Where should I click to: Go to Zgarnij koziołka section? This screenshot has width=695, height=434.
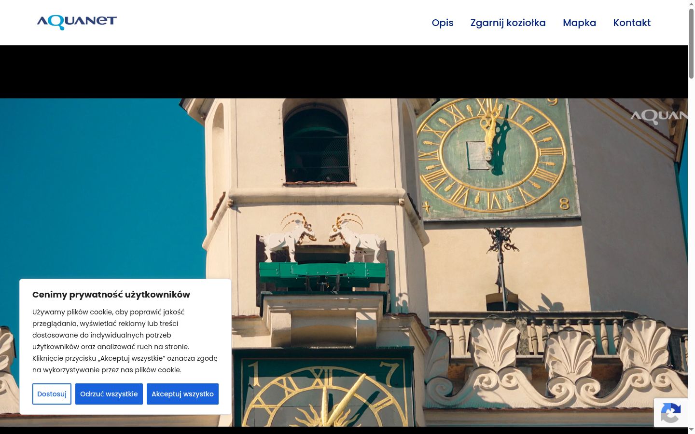pos(508,23)
